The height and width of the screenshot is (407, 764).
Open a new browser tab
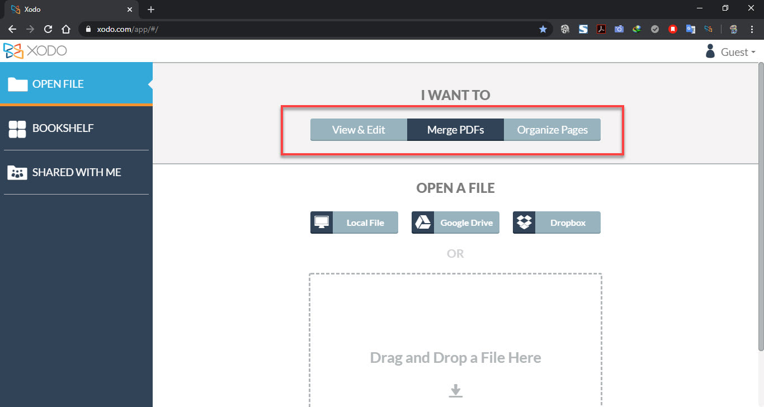click(151, 10)
